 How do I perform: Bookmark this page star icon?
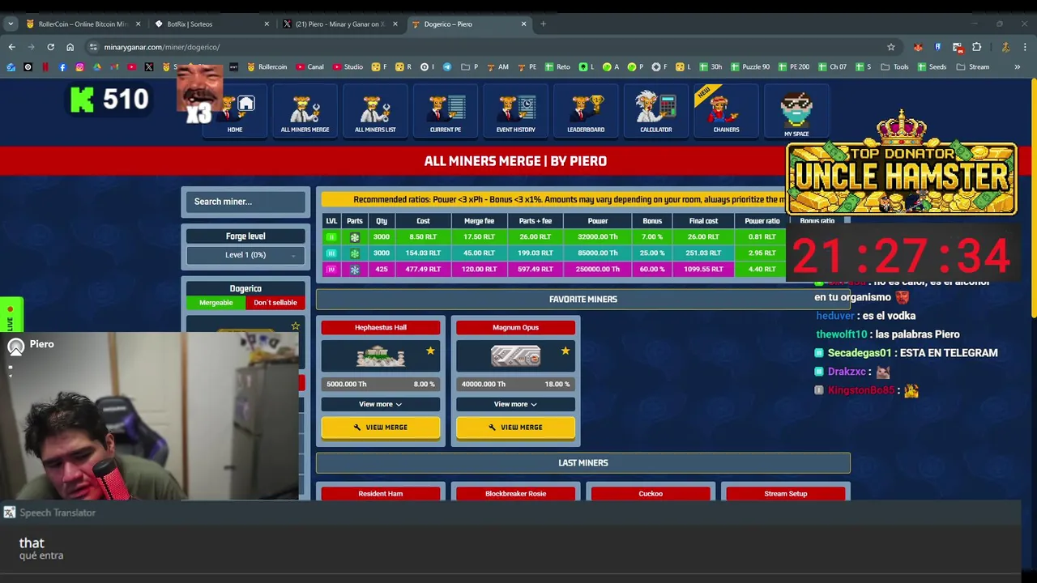(x=891, y=47)
